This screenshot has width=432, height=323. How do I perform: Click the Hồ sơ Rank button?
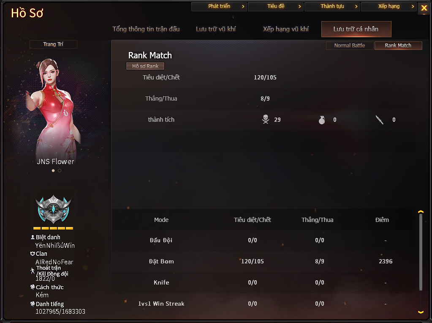pyautogui.click(x=145, y=66)
